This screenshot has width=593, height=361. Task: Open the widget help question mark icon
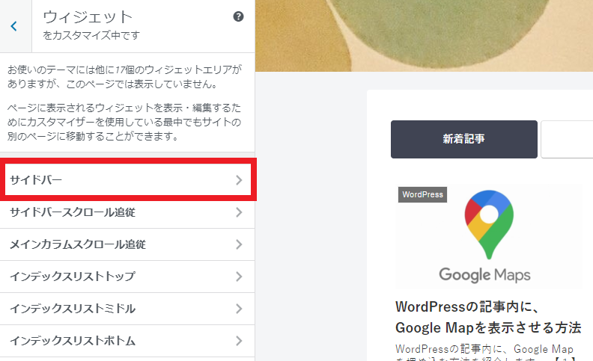tap(238, 16)
